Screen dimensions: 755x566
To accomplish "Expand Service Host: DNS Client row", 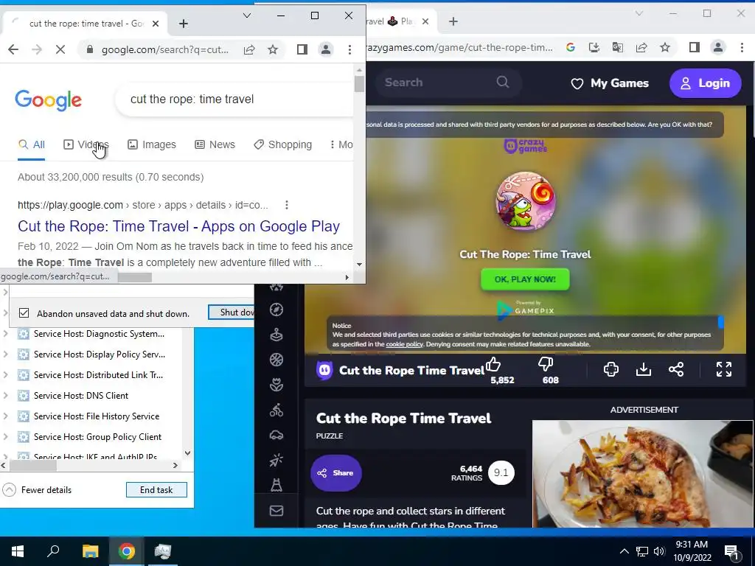I will 5,396.
